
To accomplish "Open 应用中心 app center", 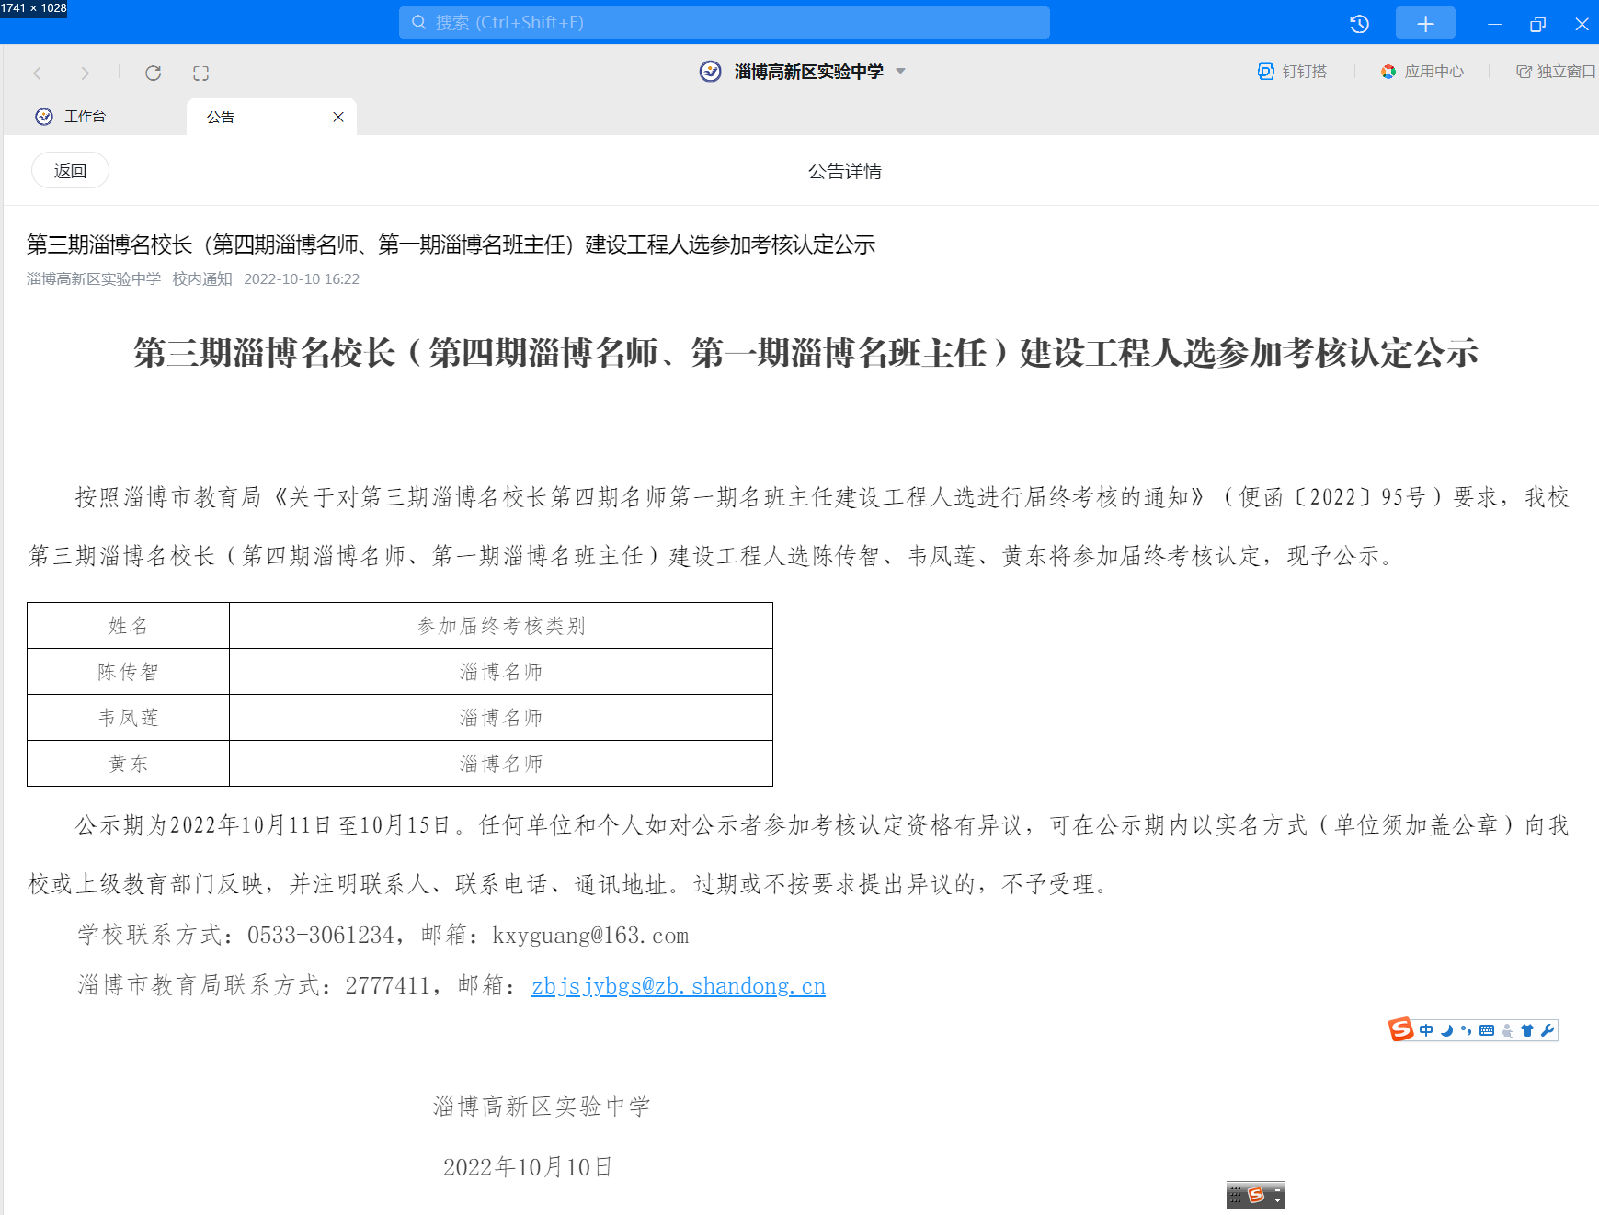I will (x=1422, y=71).
